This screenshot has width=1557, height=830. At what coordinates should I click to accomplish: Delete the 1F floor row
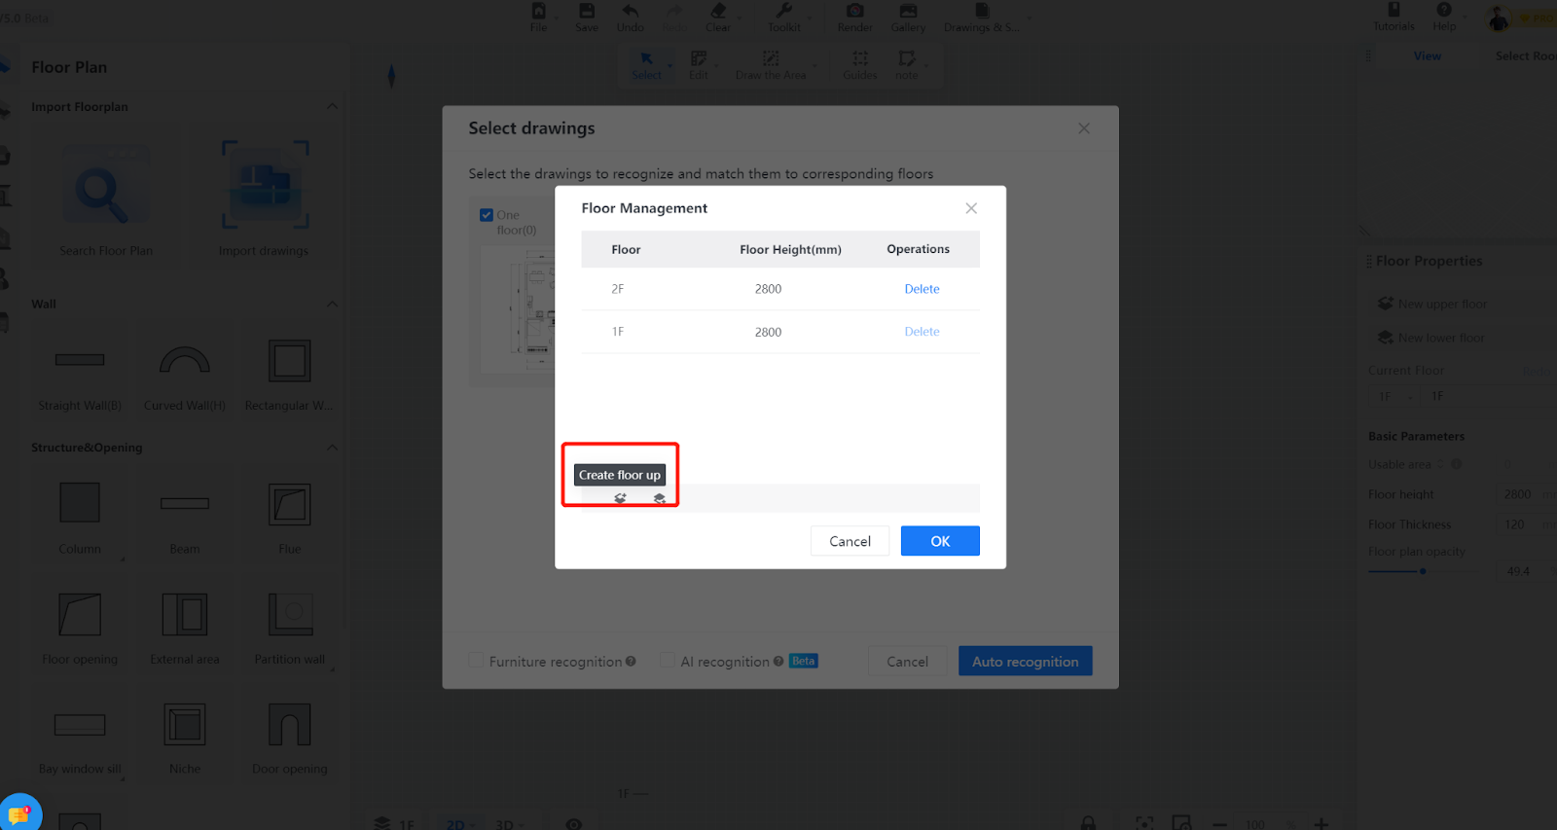(x=922, y=332)
